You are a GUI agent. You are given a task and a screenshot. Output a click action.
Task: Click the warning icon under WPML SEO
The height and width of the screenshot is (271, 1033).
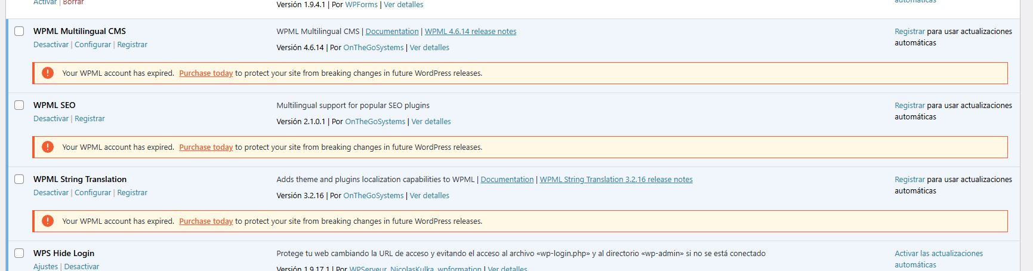pos(48,147)
